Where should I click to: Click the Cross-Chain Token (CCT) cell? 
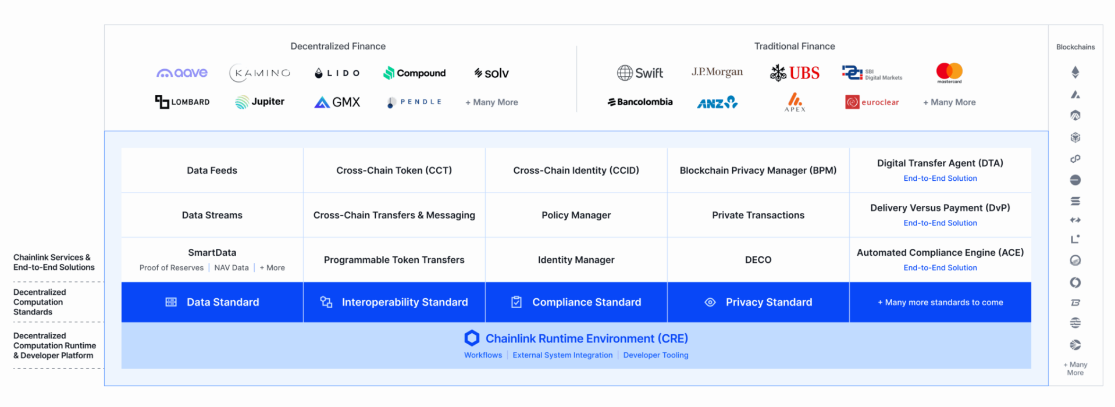tap(394, 170)
